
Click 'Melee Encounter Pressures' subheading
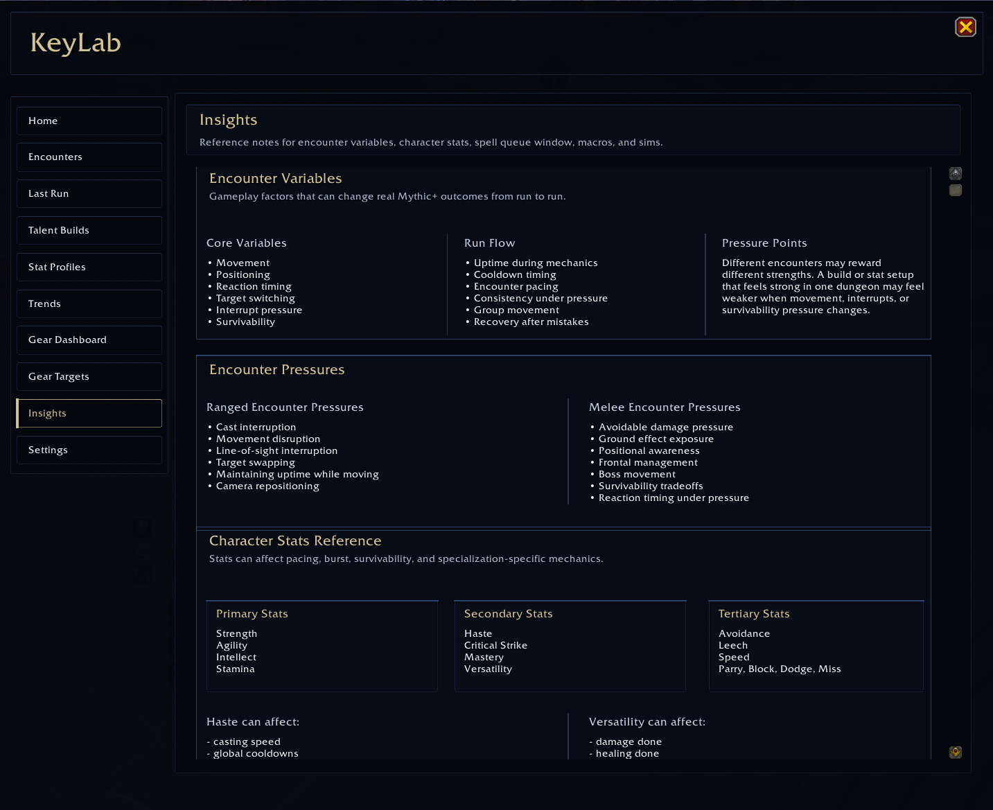click(x=665, y=407)
